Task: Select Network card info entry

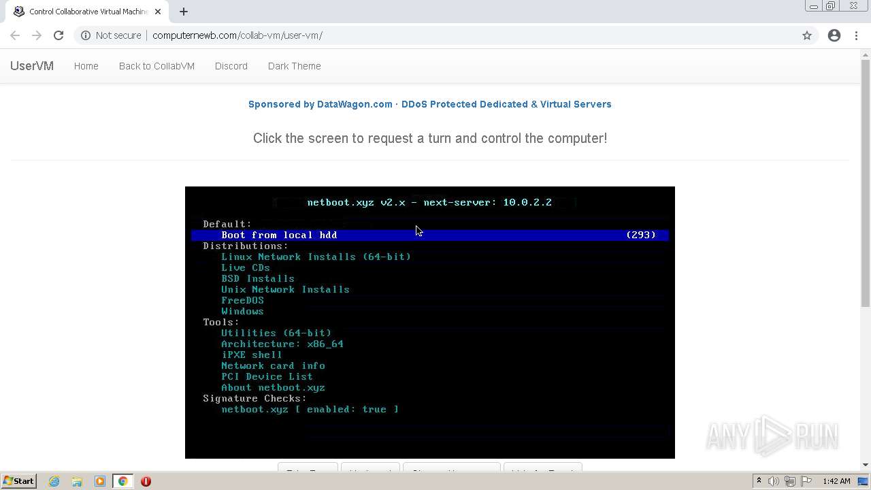Action: click(x=273, y=365)
